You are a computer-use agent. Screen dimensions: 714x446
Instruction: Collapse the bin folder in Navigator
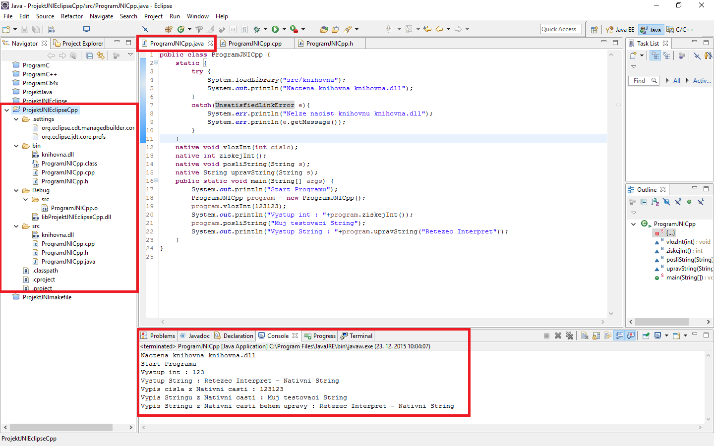[16, 146]
